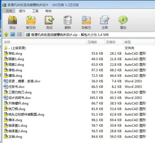Click the 删除 (Delete) trash icon
155x143 pixels.
(68, 20)
